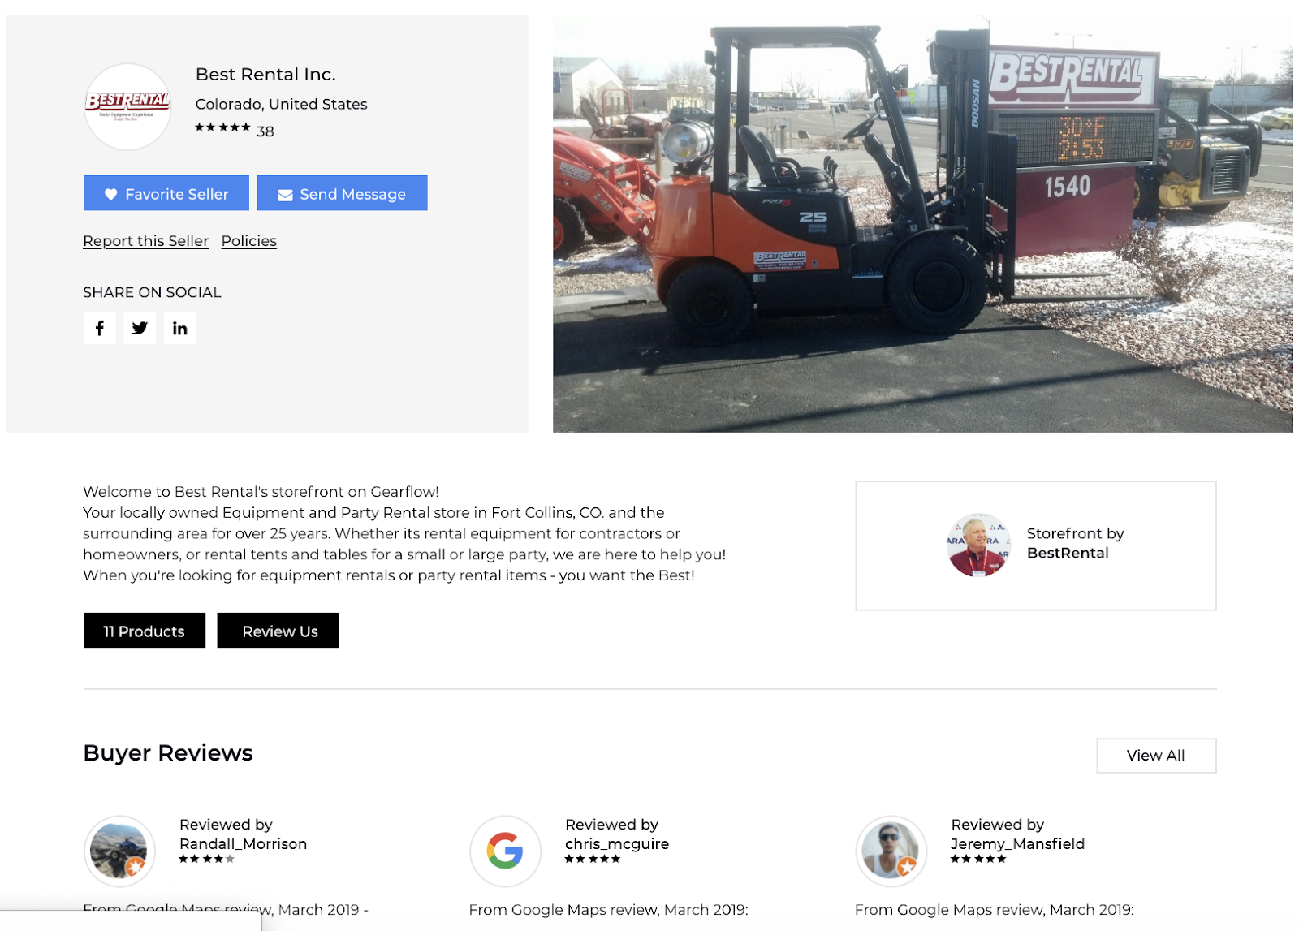Open Randall_Morrison's reviewer avatar
The height and width of the screenshot is (931, 1299).
(119, 851)
